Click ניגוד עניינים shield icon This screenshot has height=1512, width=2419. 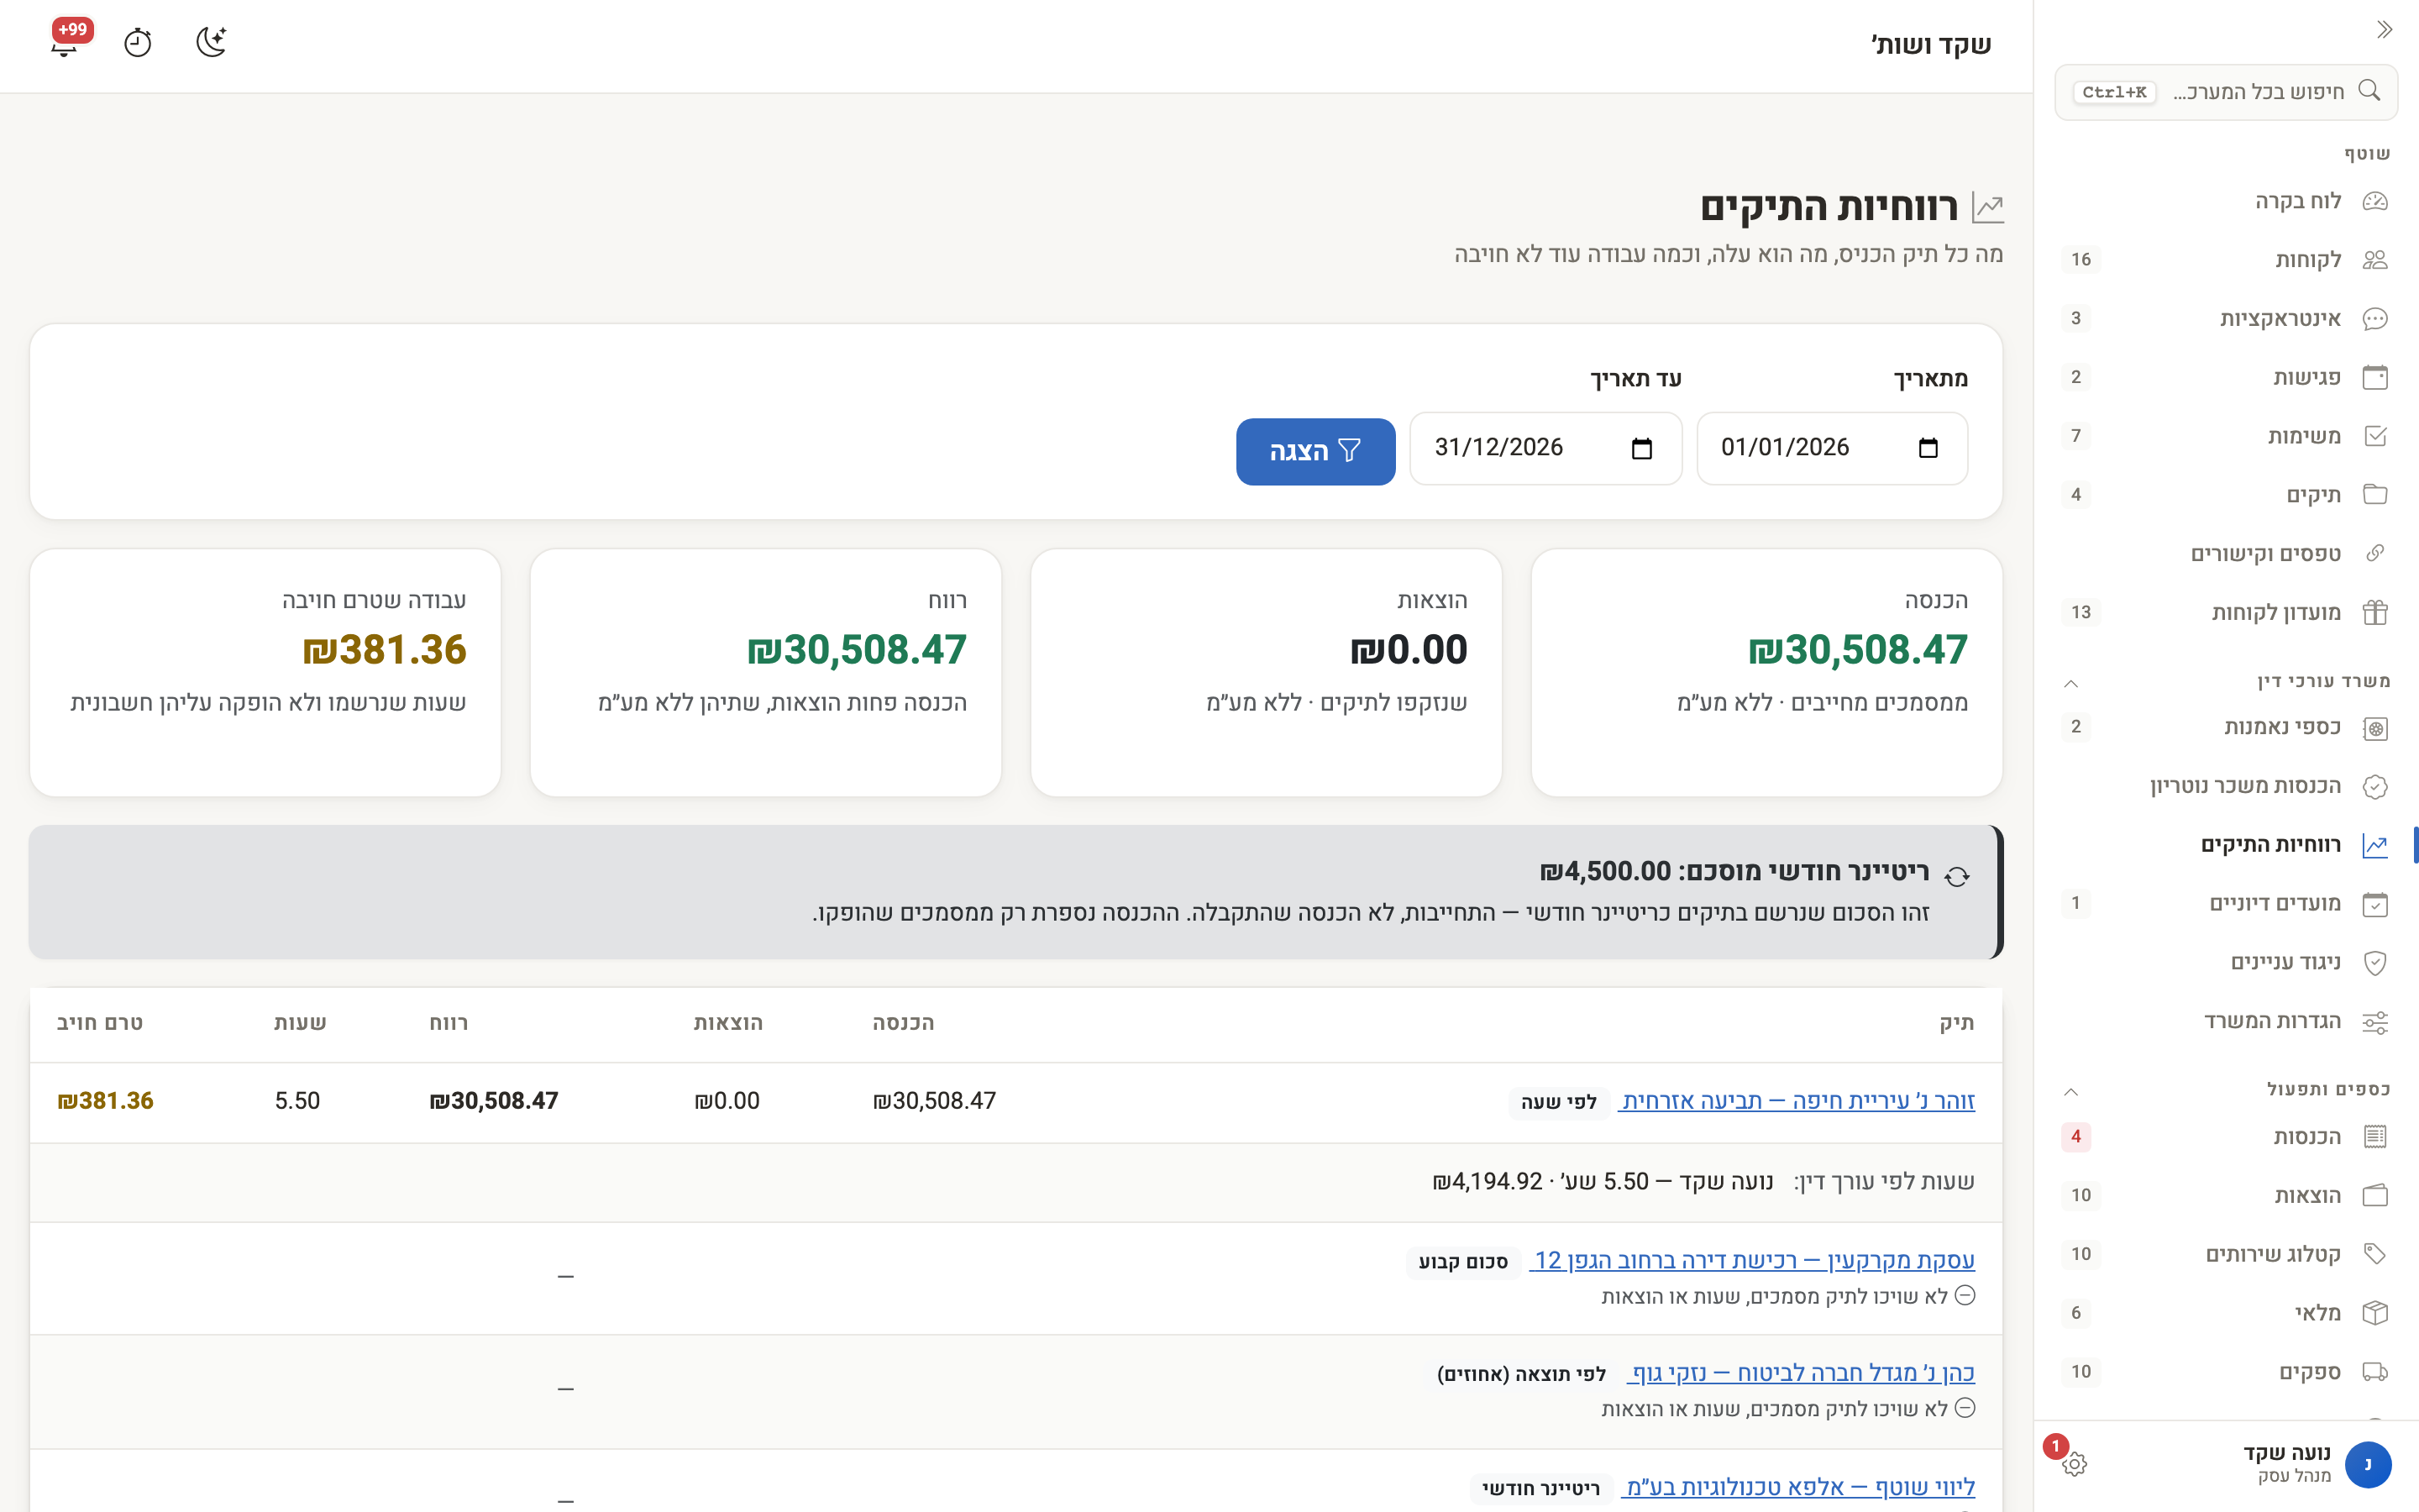[x=2375, y=962]
